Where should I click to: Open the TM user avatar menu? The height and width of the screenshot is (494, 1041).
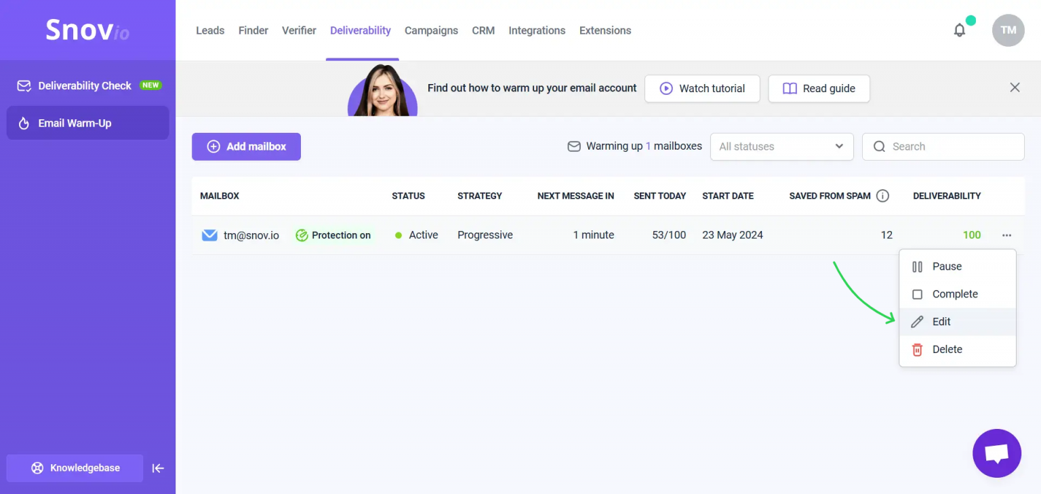click(x=1008, y=30)
